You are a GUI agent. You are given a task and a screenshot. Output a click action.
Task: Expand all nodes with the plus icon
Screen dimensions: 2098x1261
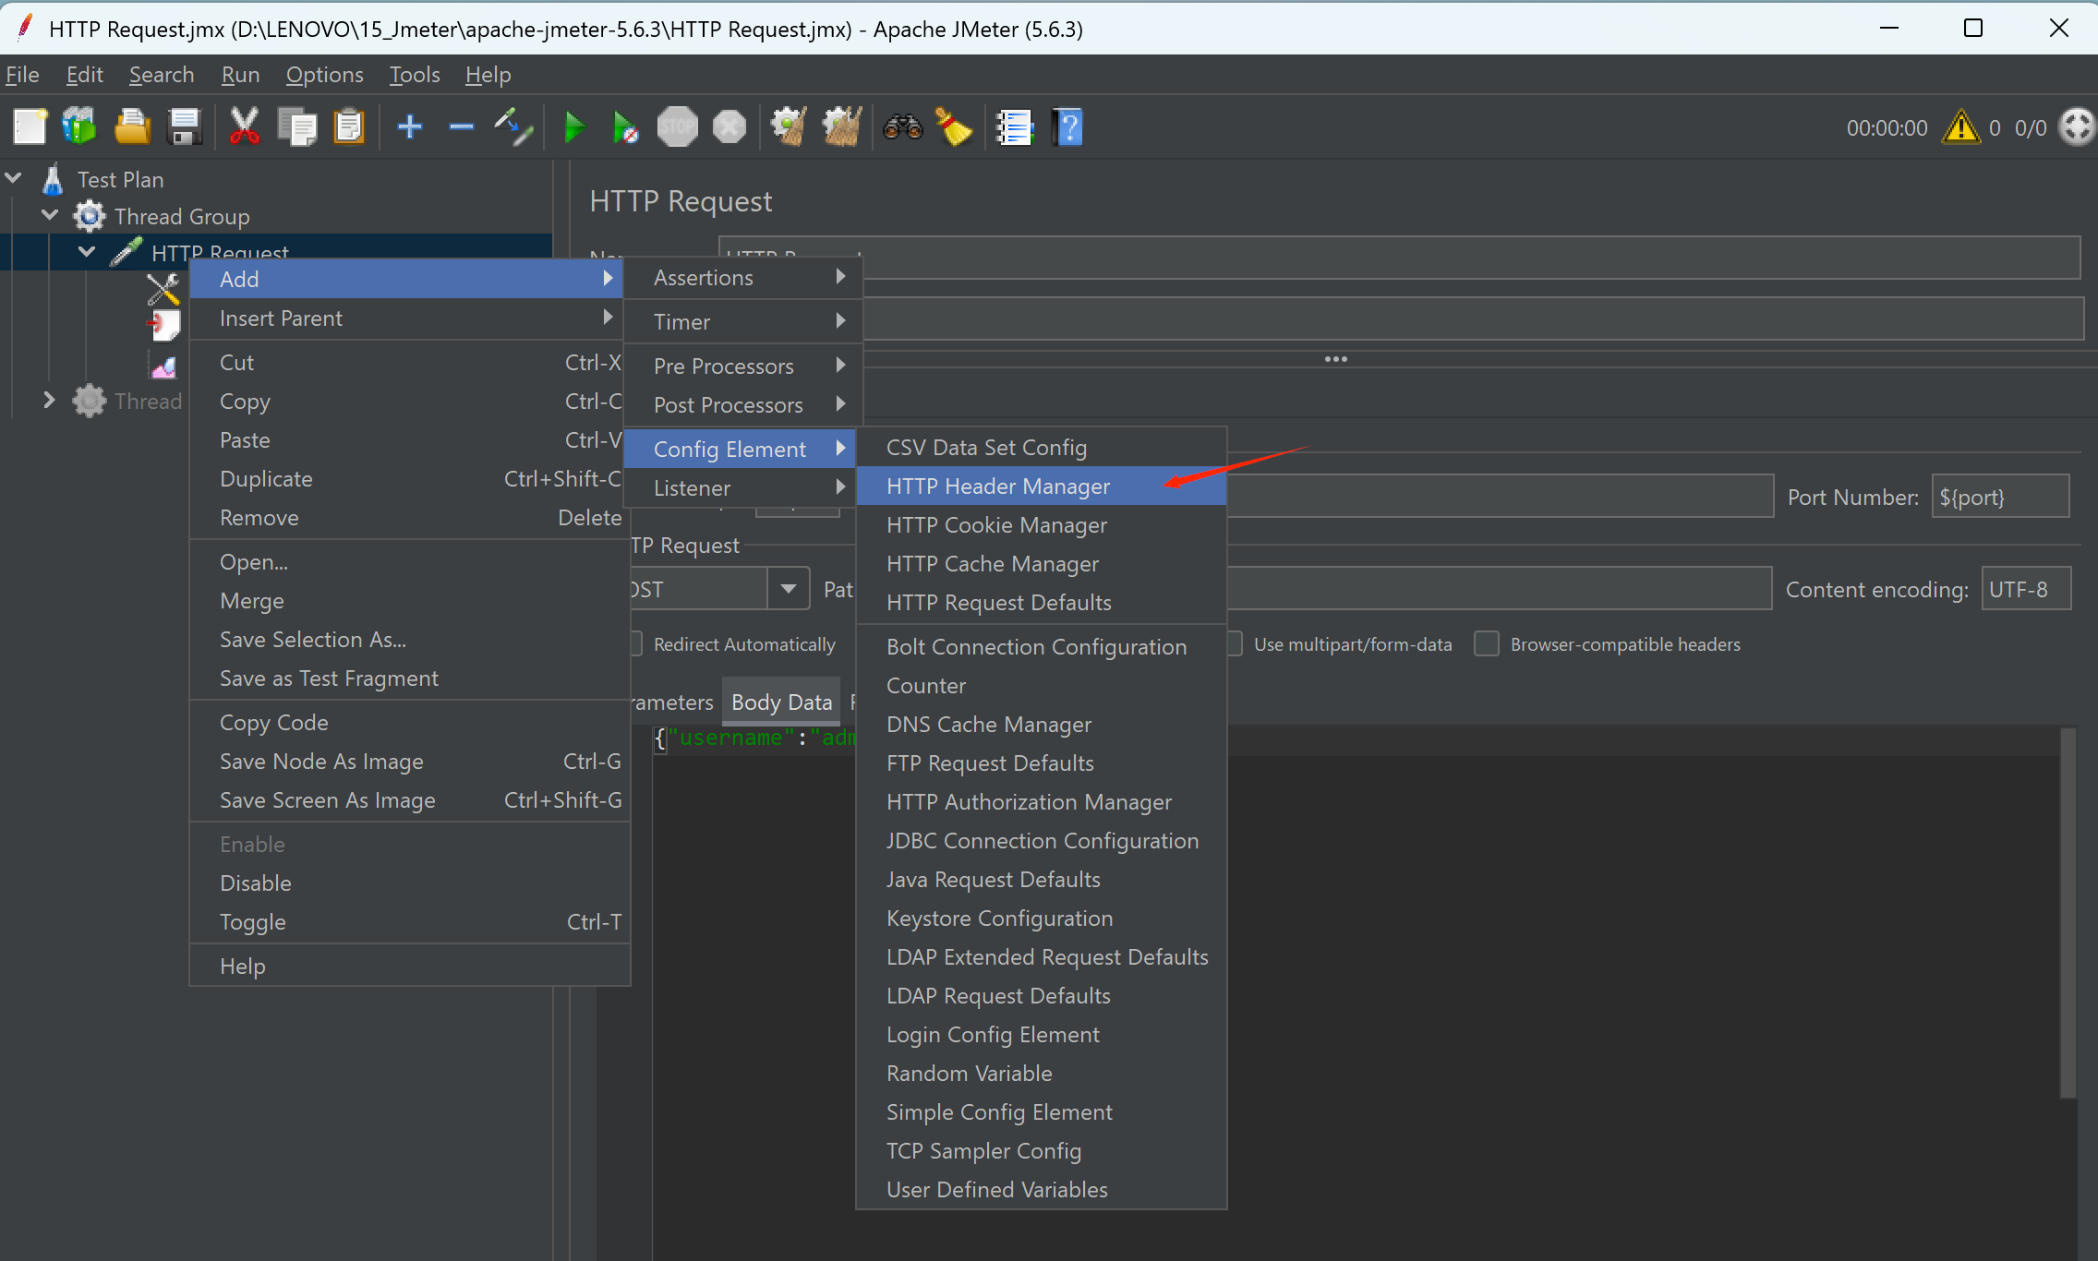click(x=410, y=127)
